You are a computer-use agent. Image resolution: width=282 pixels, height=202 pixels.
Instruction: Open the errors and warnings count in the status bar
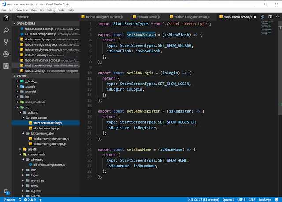click(x=30, y=200)
